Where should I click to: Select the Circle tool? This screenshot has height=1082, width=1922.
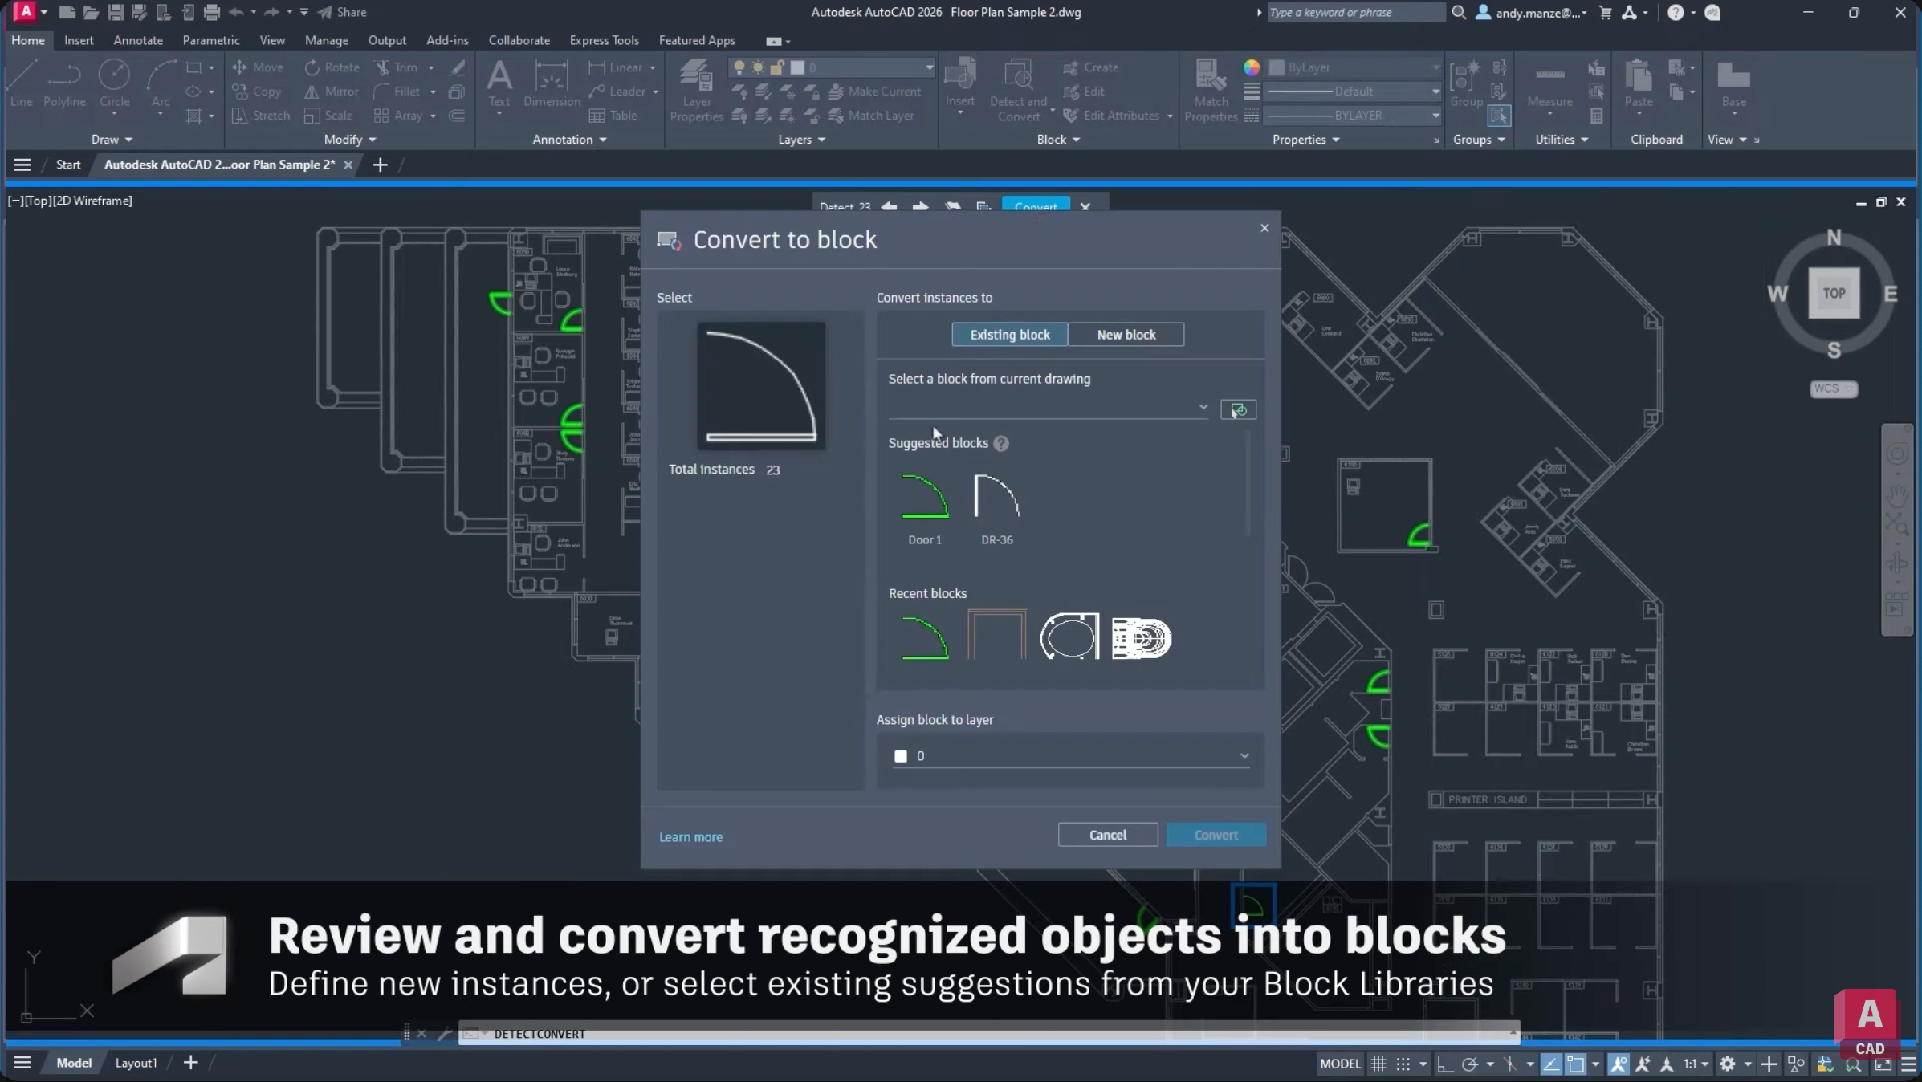pyautogui.click(x=114, y=83)
